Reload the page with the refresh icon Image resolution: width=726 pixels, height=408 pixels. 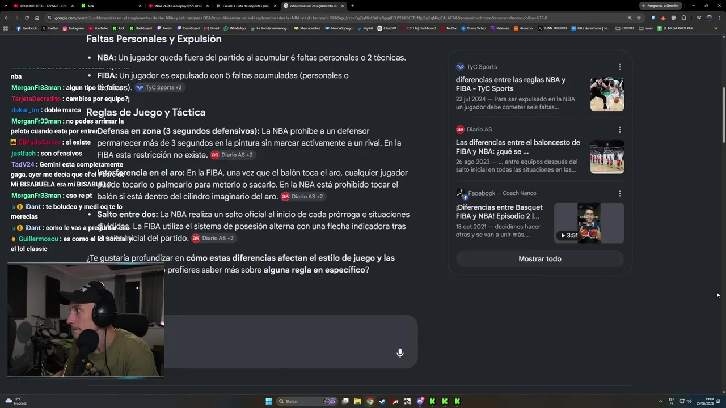(x=27, y=18)
